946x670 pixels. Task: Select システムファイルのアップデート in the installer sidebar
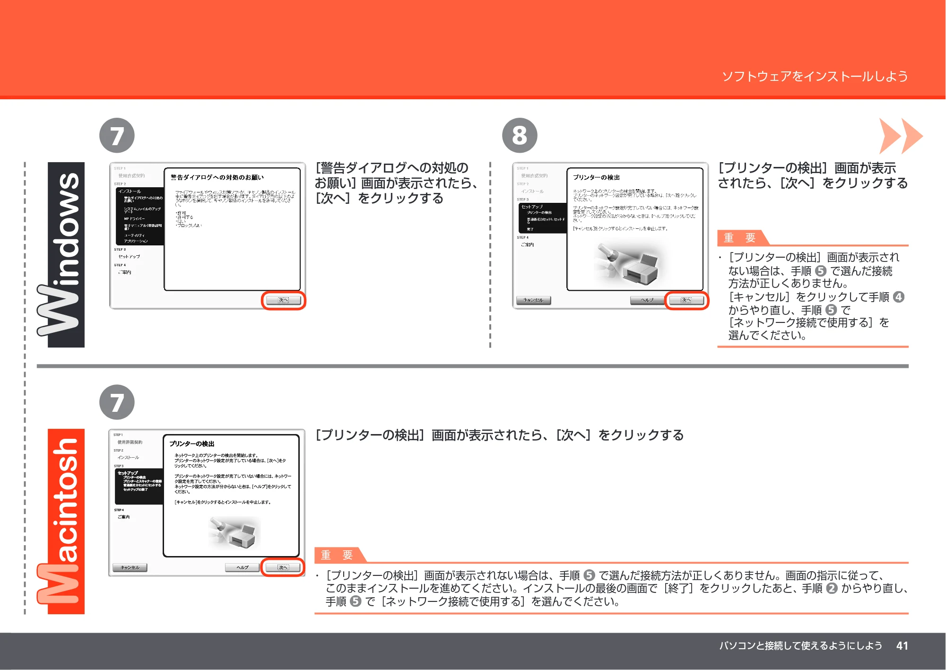[x=143, y=210]
